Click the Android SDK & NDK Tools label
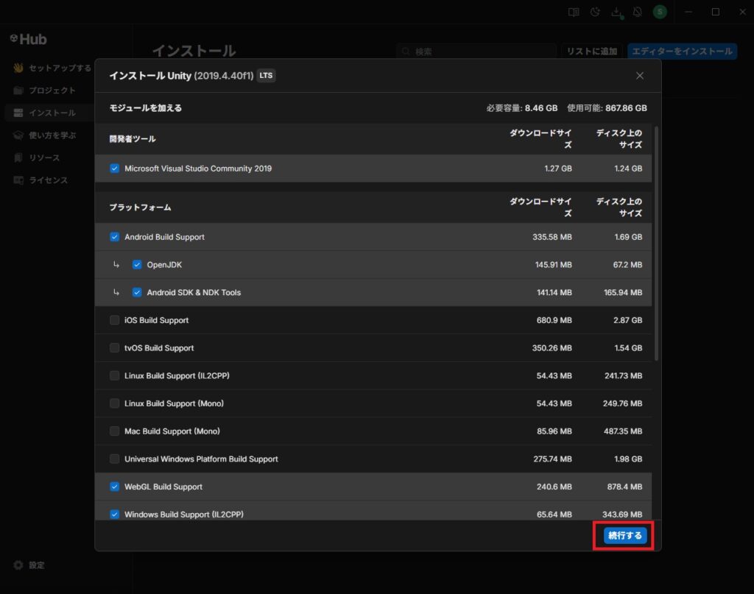Screen dimensions: 754x594 (x=194, y=292)
